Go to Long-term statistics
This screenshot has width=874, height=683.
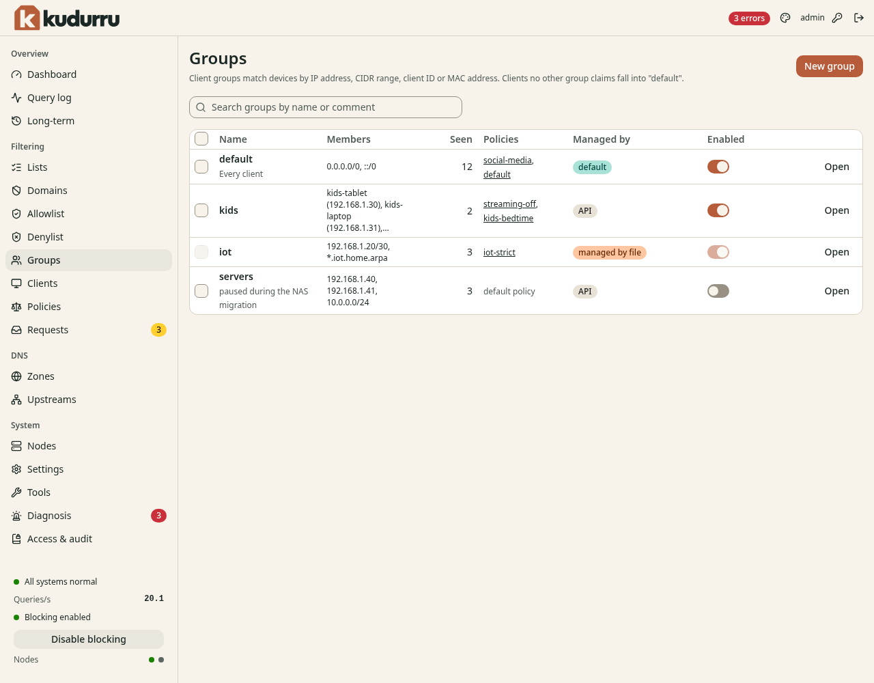tap(89, 121)
